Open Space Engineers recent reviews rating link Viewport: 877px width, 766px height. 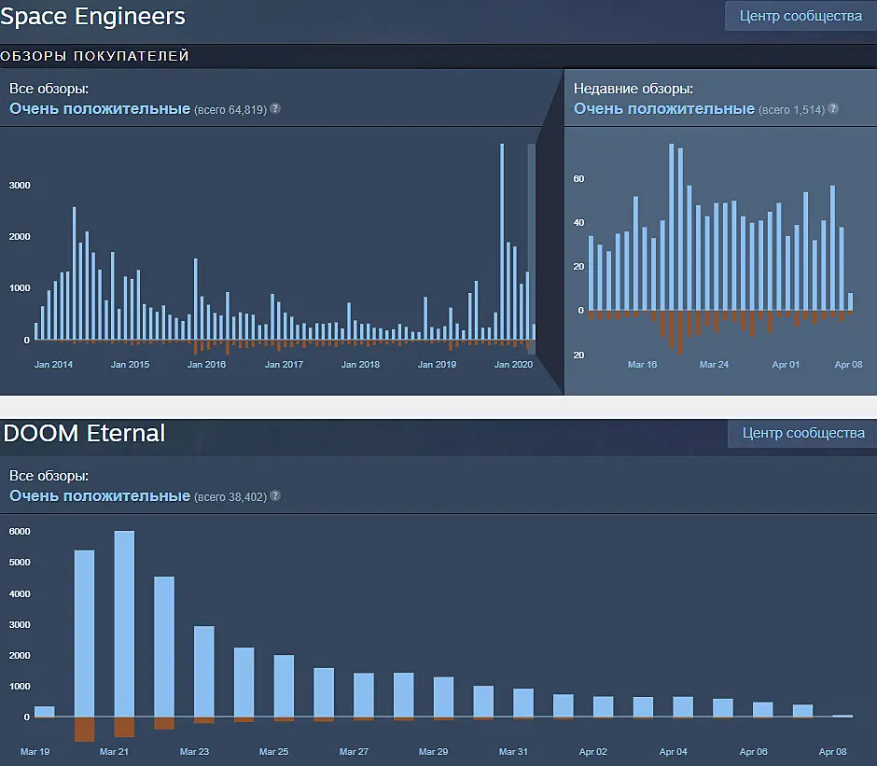coord(664,108)
